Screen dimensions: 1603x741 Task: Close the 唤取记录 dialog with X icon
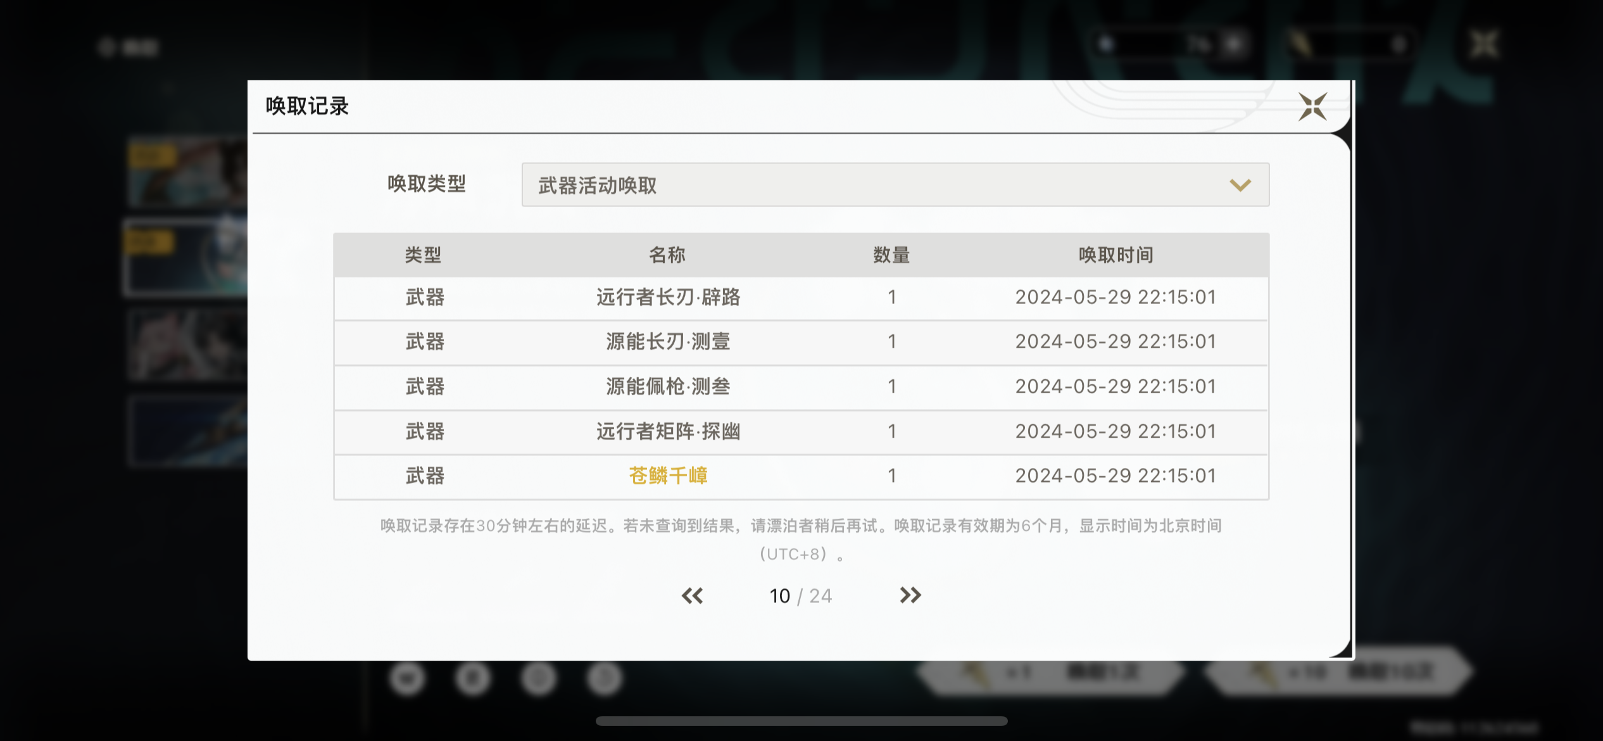pos(1312,106)
